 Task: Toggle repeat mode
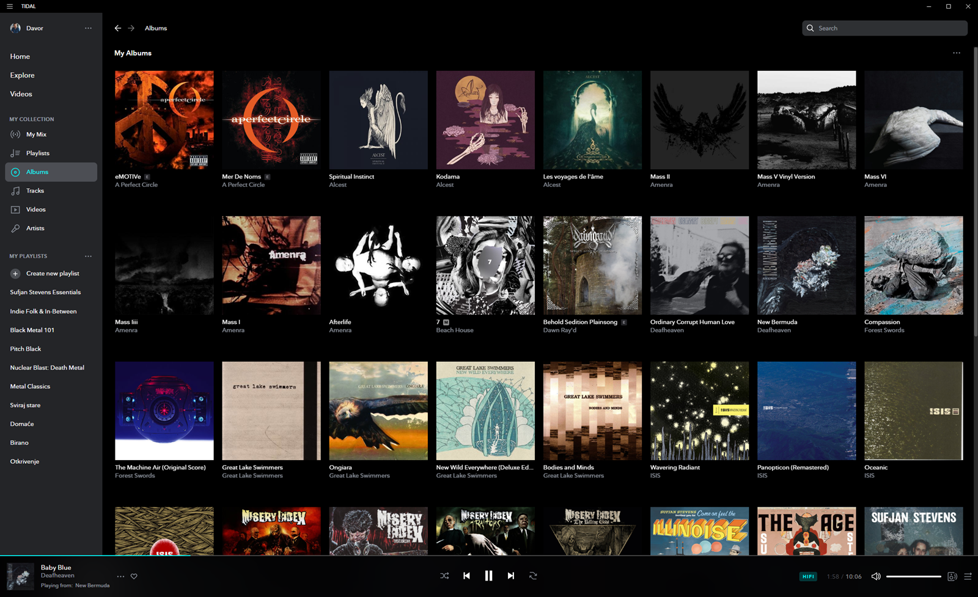pos(533,576)
